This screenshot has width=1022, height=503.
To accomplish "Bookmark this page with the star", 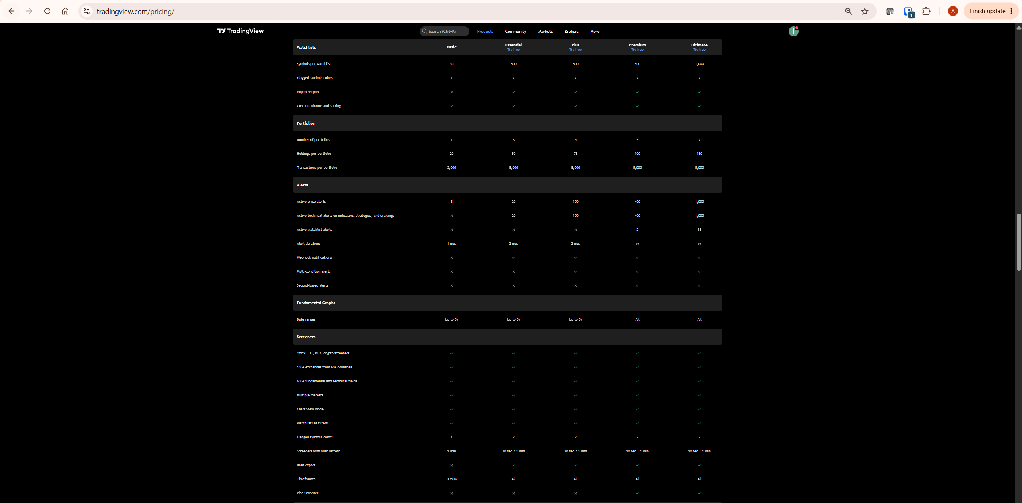I will (x=865, y=11).
